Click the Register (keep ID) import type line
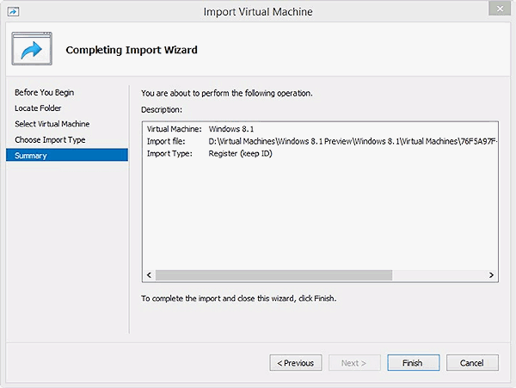 pos(240,153)
